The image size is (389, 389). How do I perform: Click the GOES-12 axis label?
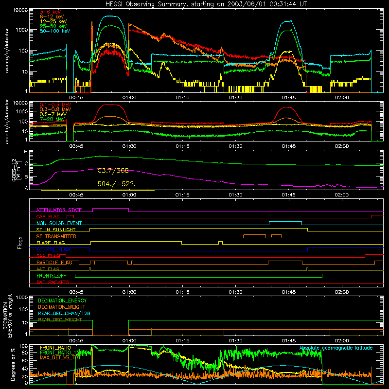16,170
